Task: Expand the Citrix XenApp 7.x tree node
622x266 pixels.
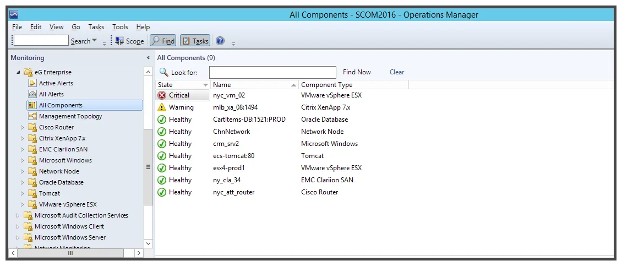Action: pyautogui.click(x=22, y=138)
